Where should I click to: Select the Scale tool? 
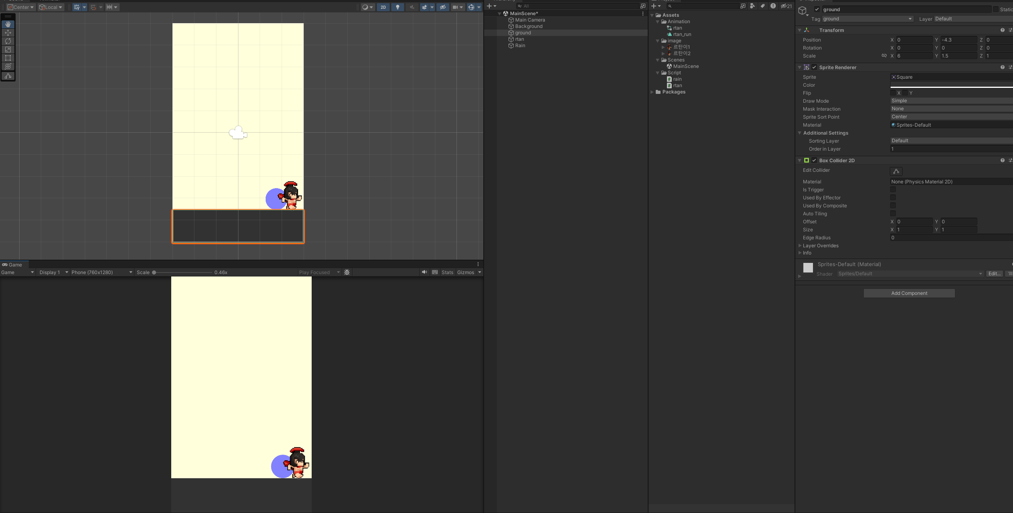[x=8, y=50]
